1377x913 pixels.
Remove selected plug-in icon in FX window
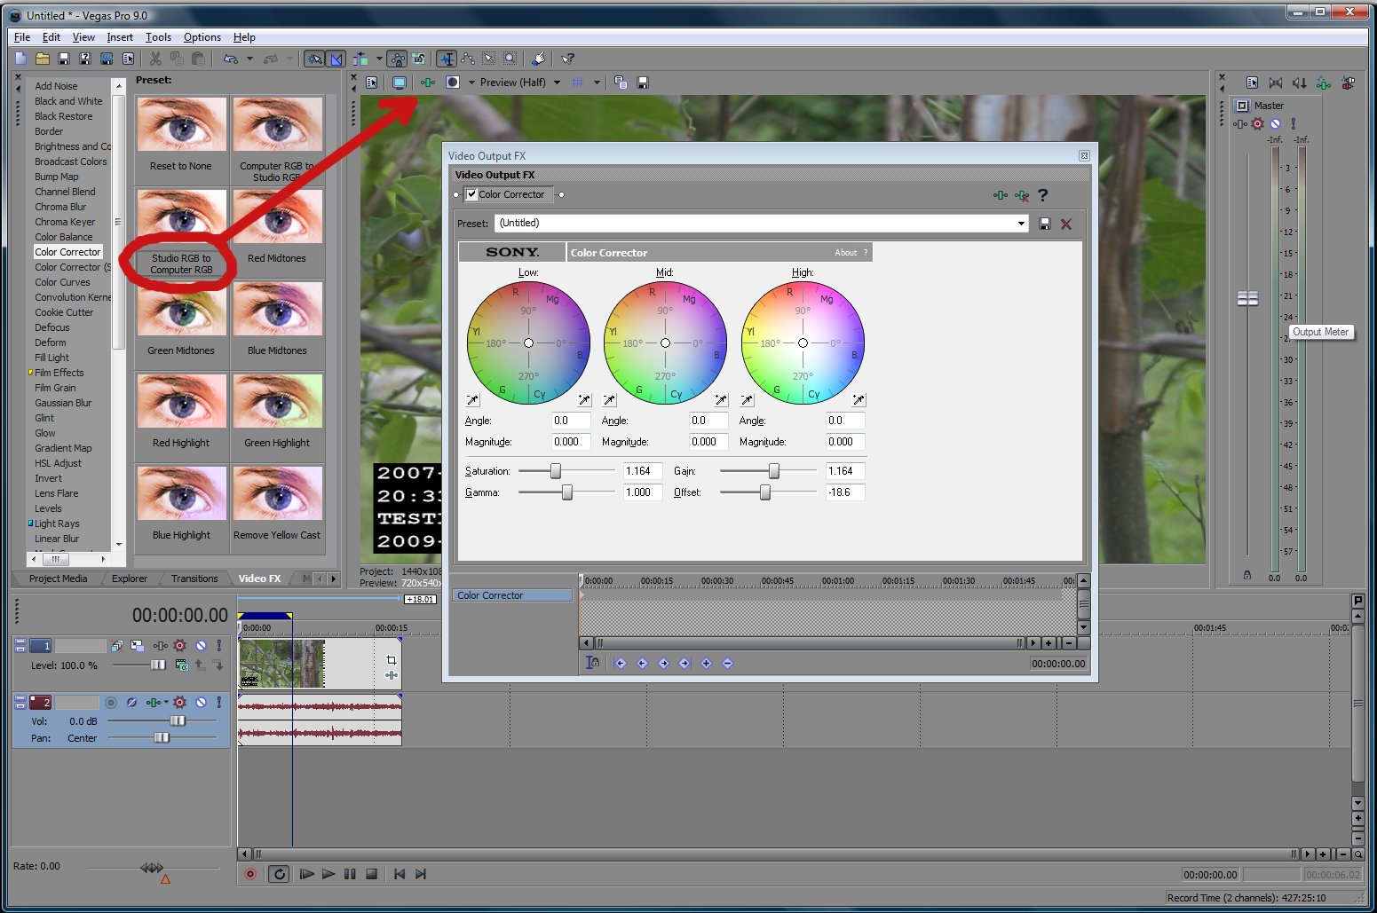[x=1022, y=195]
